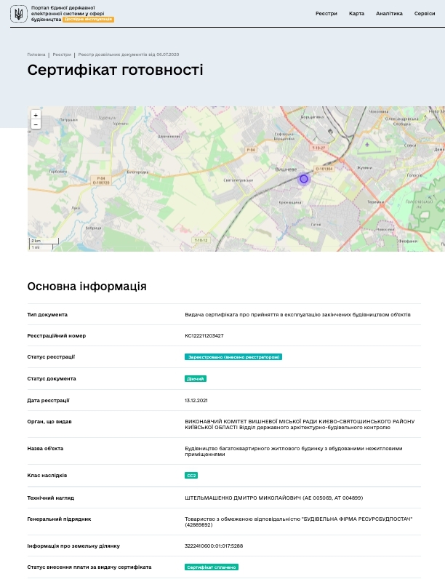Click the Крюківщина label on the map
This screenshot has width=445, height=579.
coord(290,202)
